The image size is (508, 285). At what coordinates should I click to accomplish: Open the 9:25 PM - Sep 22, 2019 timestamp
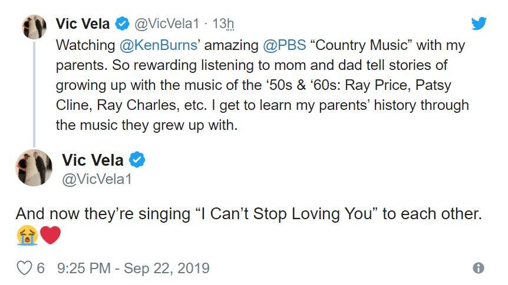(x=133, y=269)
